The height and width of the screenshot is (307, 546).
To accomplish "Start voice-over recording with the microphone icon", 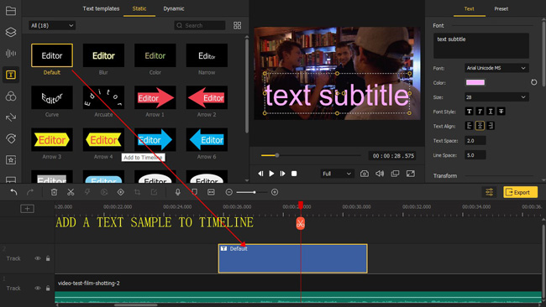I will point(177,192).
